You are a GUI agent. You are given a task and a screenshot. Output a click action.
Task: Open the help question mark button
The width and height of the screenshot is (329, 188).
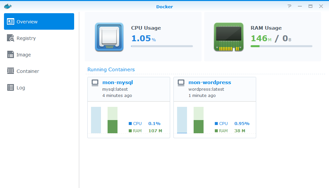(x=289, y=6)
